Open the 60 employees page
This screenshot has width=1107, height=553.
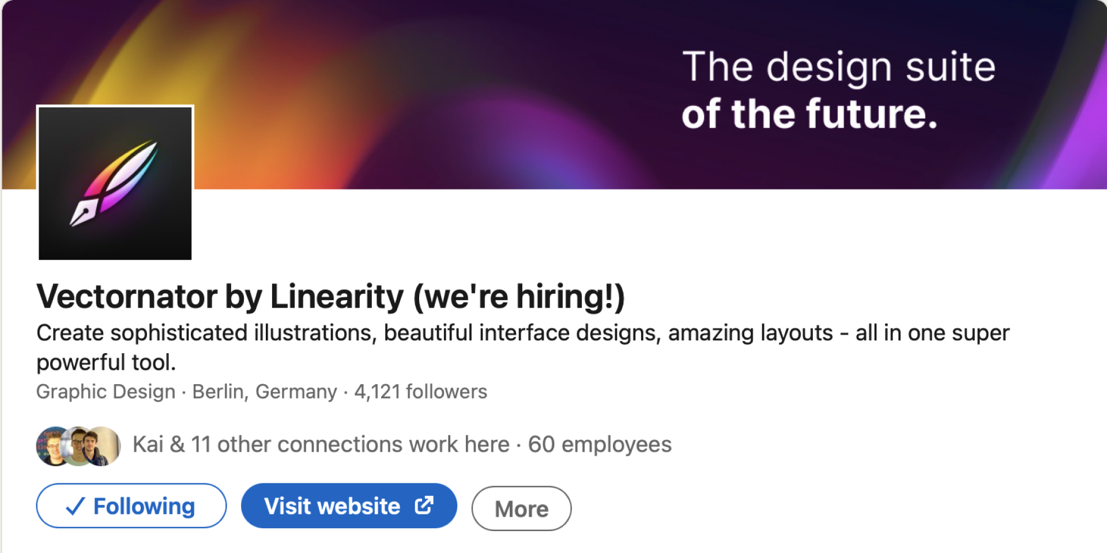[x=600, y=444]
